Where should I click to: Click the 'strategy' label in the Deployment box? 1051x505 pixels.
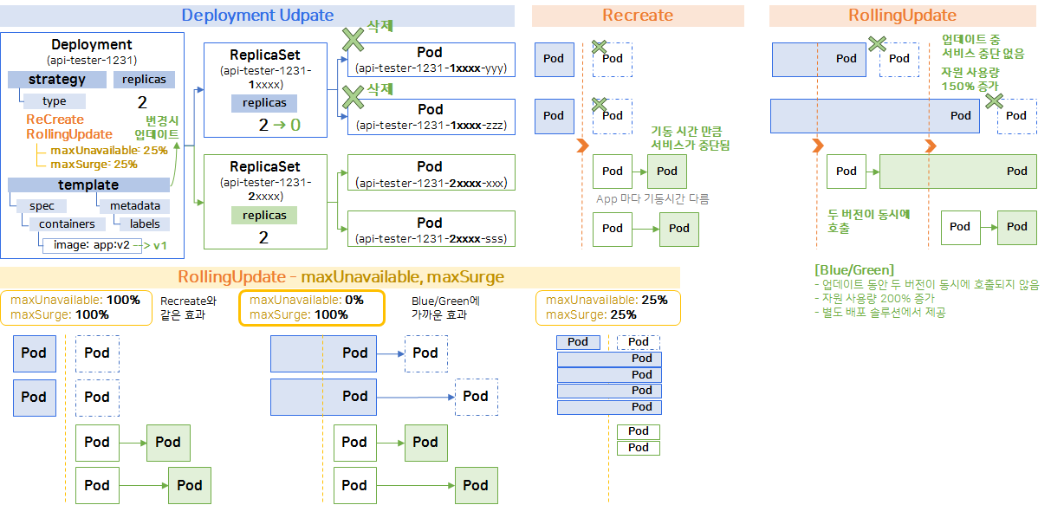[x=57, y=80]
